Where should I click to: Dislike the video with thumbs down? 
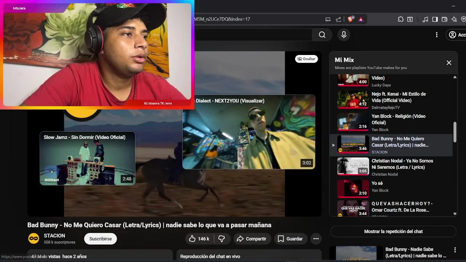[x=221, y=239]
